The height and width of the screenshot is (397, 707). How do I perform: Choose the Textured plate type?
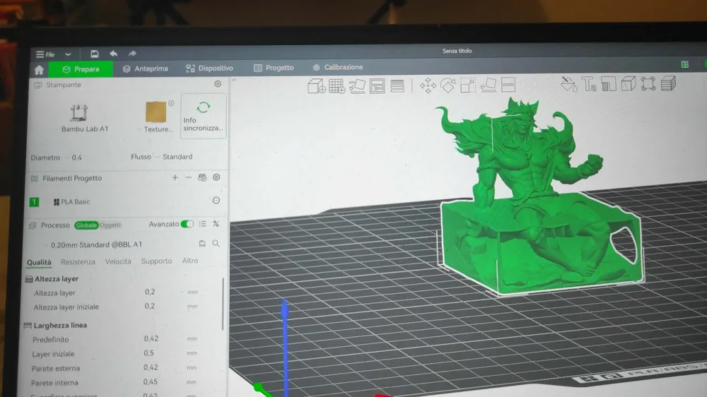coord(156,117)
